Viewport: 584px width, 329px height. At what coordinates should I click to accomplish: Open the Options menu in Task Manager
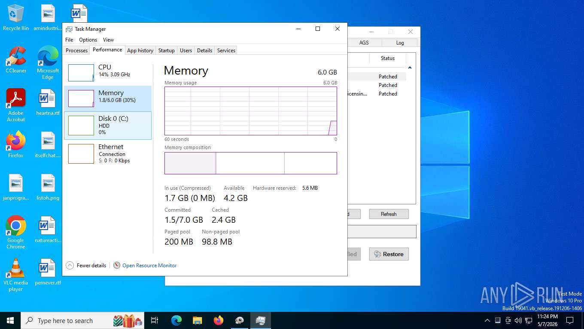point(88,40)
